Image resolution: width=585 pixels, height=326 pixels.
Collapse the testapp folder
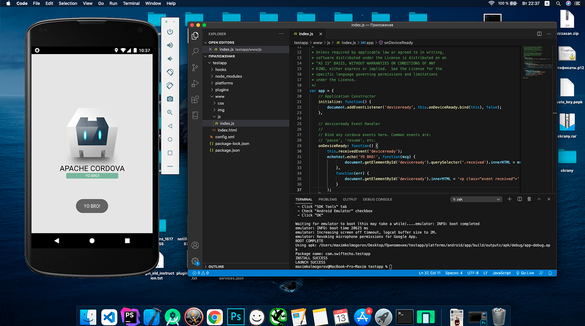[220, 63]
